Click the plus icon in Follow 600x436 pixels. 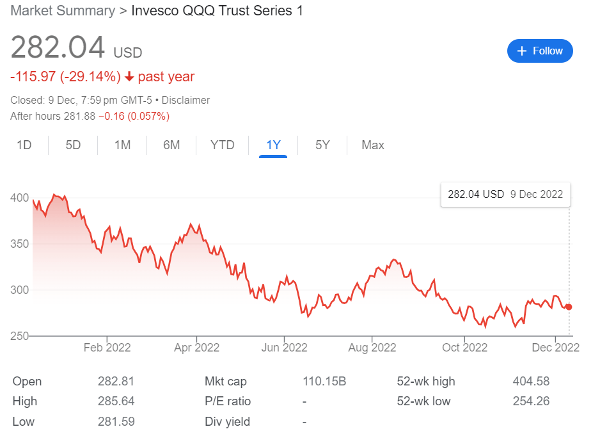click(522, 51)
